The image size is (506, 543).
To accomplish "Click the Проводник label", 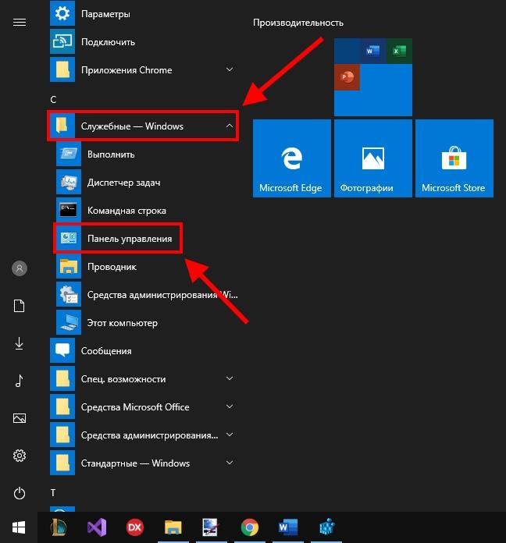I will (x=112, y=267).
